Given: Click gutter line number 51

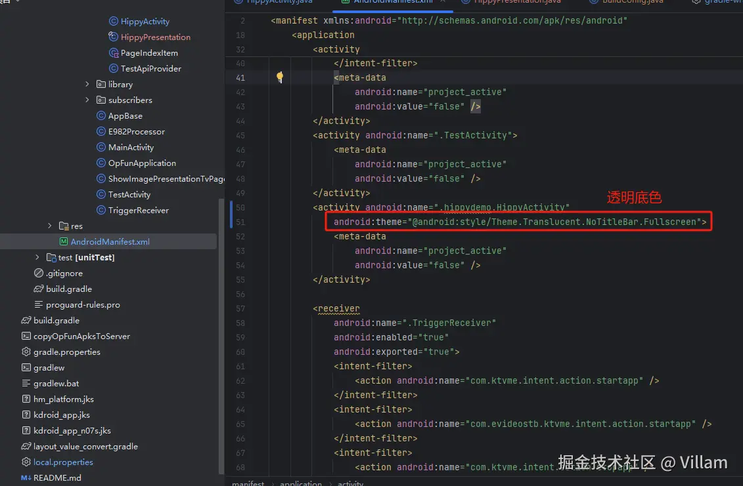Looking at the screenshot, I should [x=240, y=222].
